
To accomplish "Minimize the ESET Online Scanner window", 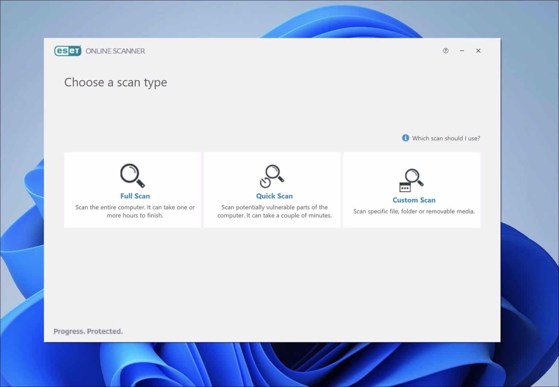I will point(462,51).
